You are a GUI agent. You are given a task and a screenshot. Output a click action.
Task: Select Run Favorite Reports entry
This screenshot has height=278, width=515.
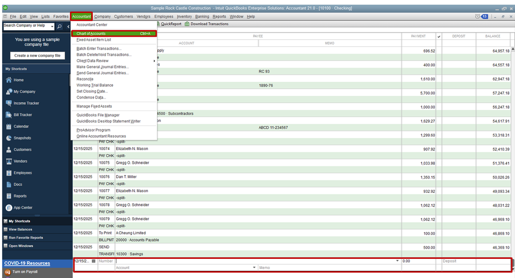pyautogui.click(x=26, y=238)
